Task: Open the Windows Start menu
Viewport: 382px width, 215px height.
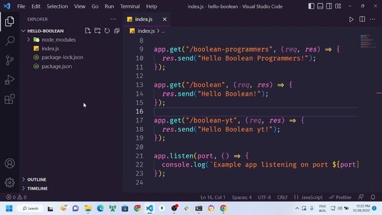Action: pyautogui.click(x=9, y=208)
